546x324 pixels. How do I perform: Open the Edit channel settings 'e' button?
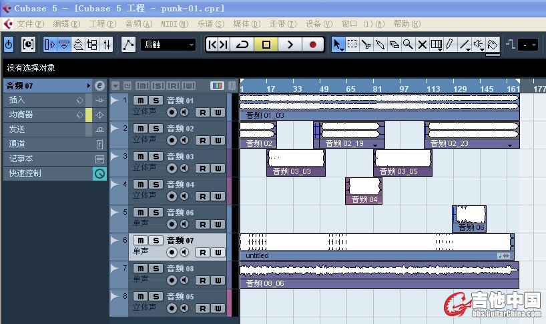[99, 85]
